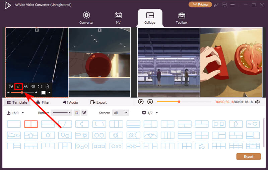The image size is (268, 170).
Task: Toggle the striped border pattern button
Action: [84, 113]
